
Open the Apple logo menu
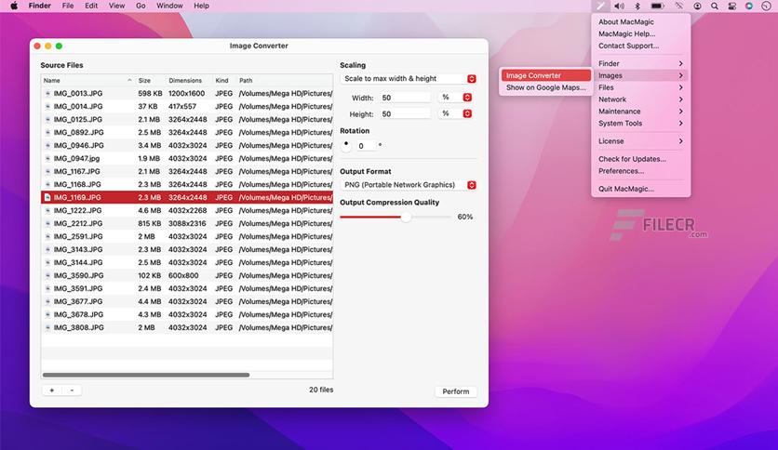tap(14, 6)
